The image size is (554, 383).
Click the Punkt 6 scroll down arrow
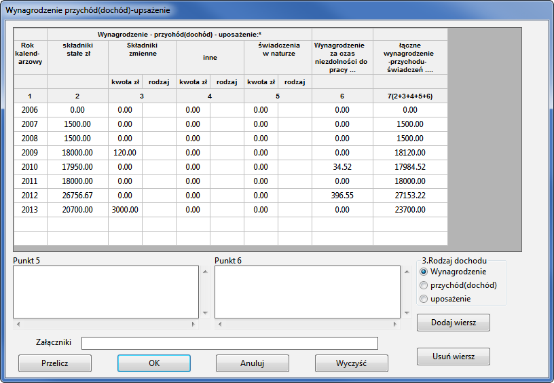coord(407,312)
